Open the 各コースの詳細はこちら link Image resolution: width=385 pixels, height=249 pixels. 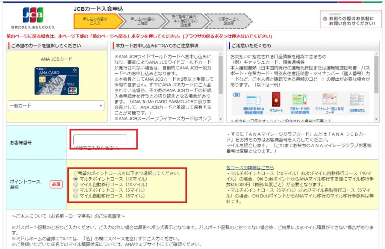click(x=250, y=168)
